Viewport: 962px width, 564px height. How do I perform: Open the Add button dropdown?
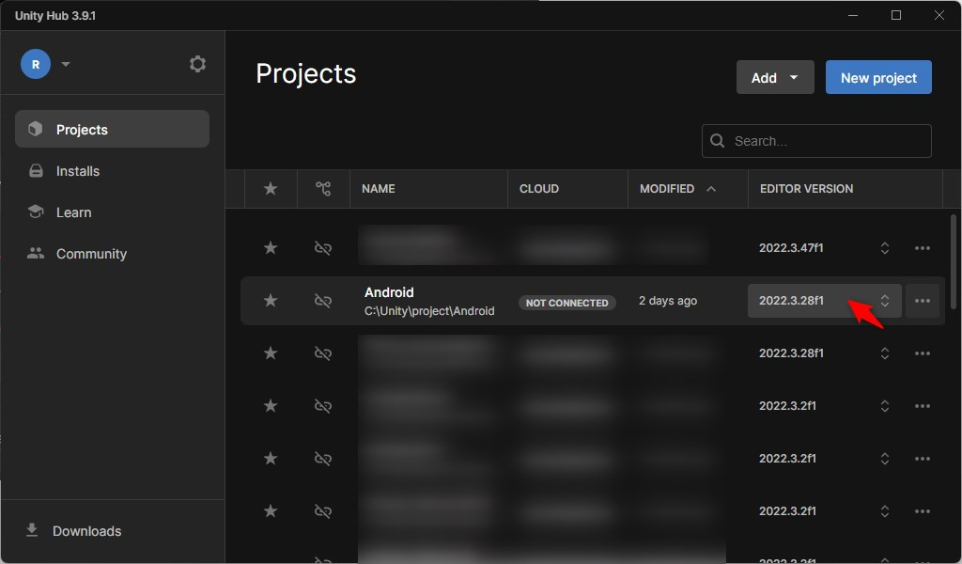tap(774, 78)
